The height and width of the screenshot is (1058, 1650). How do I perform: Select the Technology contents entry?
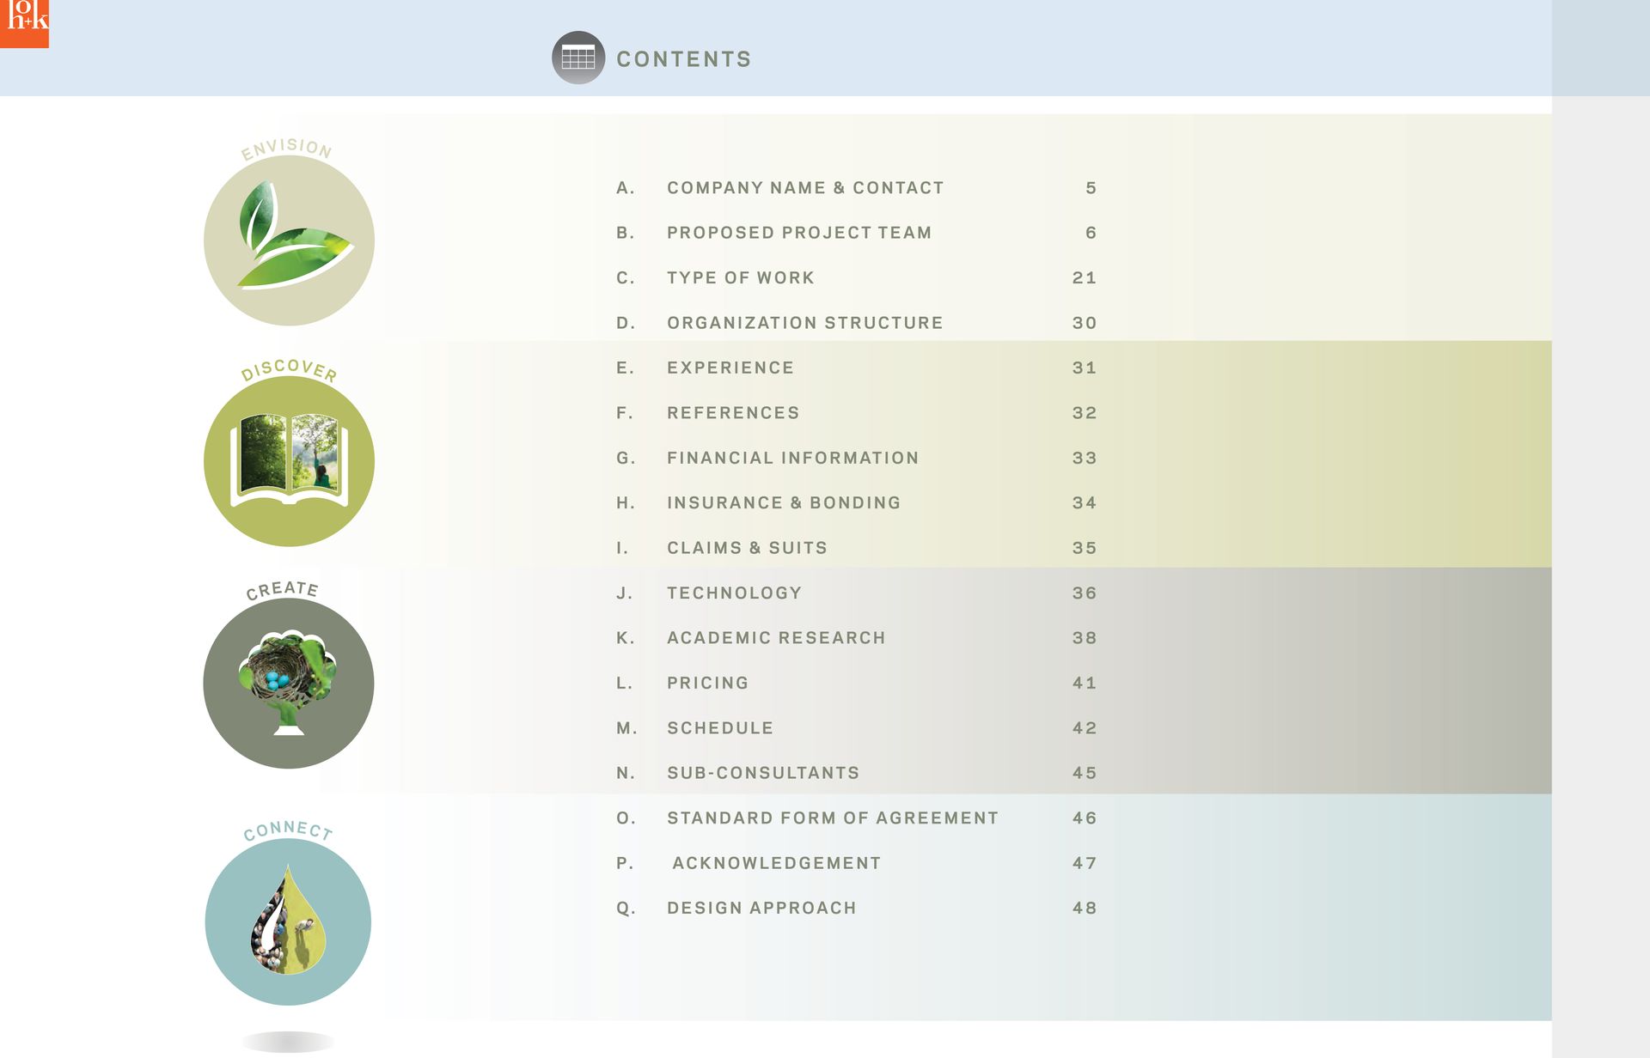click(x=734, y=593)
